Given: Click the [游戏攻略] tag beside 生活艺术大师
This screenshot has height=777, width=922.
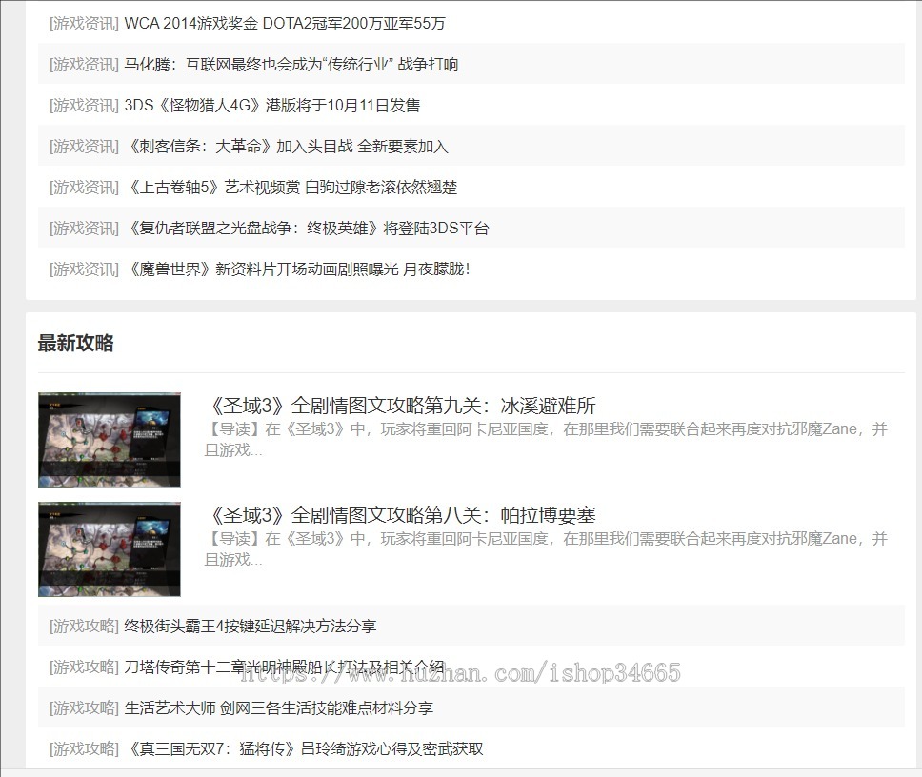Looking at the screenshot, I should coord(84,707).
